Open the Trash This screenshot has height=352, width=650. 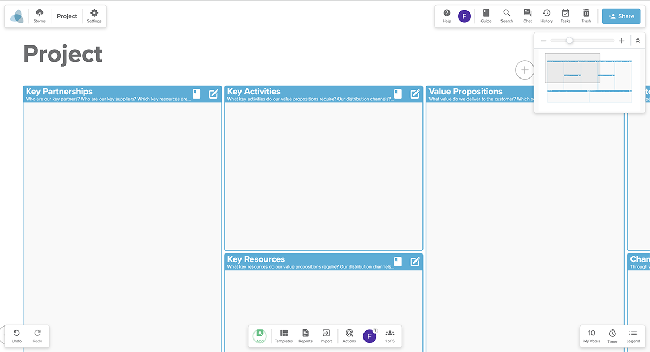[x=586, y=16]
